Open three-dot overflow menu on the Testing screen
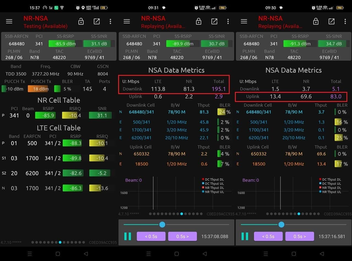The image size is (352, 261). (110, 21)
